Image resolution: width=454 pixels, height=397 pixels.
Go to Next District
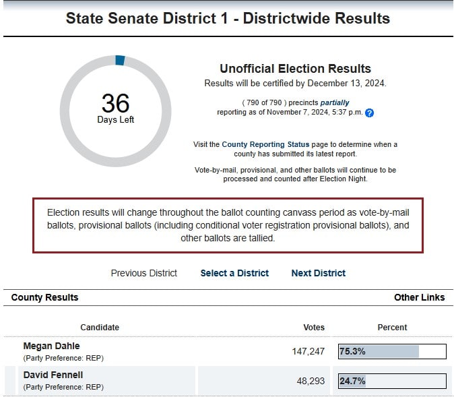tap(318, 273)
